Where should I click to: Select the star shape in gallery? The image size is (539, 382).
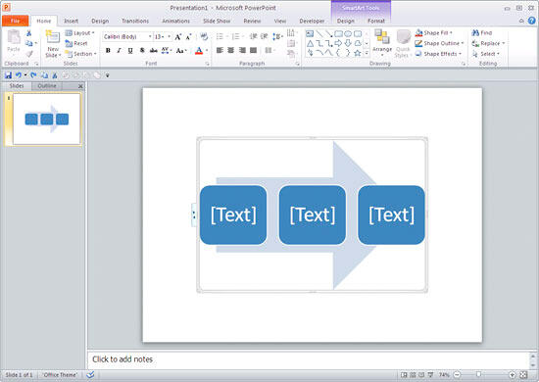pos(358,53)
